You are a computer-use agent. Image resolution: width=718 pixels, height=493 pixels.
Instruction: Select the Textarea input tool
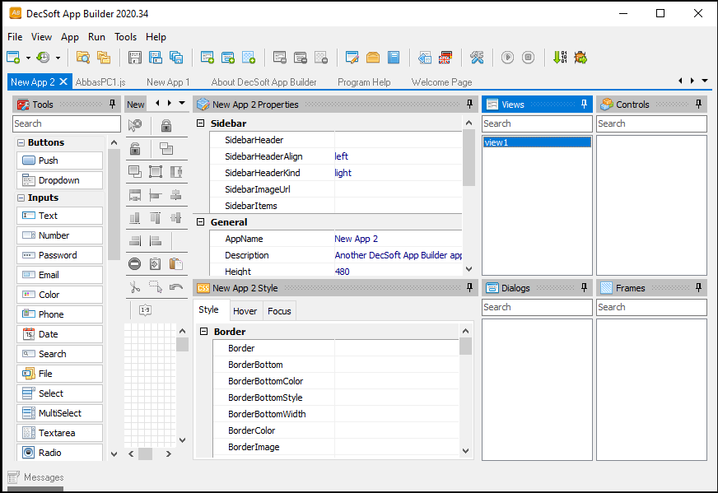59,433
